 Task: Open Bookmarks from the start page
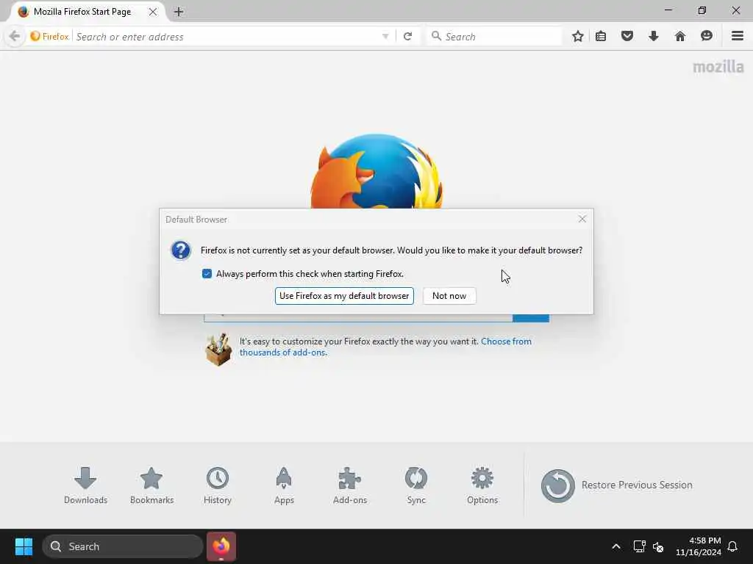pos(151,485)
